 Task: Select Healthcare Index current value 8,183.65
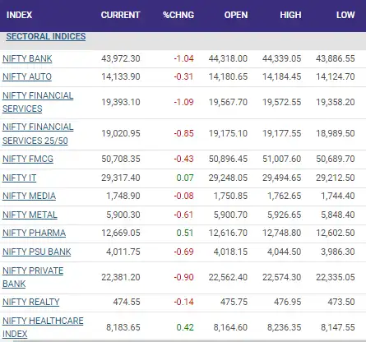(x=123, y=327)
